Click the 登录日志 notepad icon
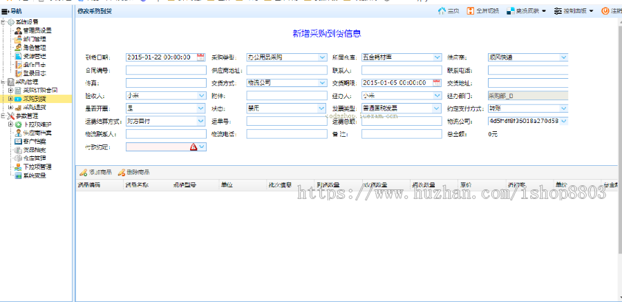Screen dimensions: 622x302 [18, 73]
